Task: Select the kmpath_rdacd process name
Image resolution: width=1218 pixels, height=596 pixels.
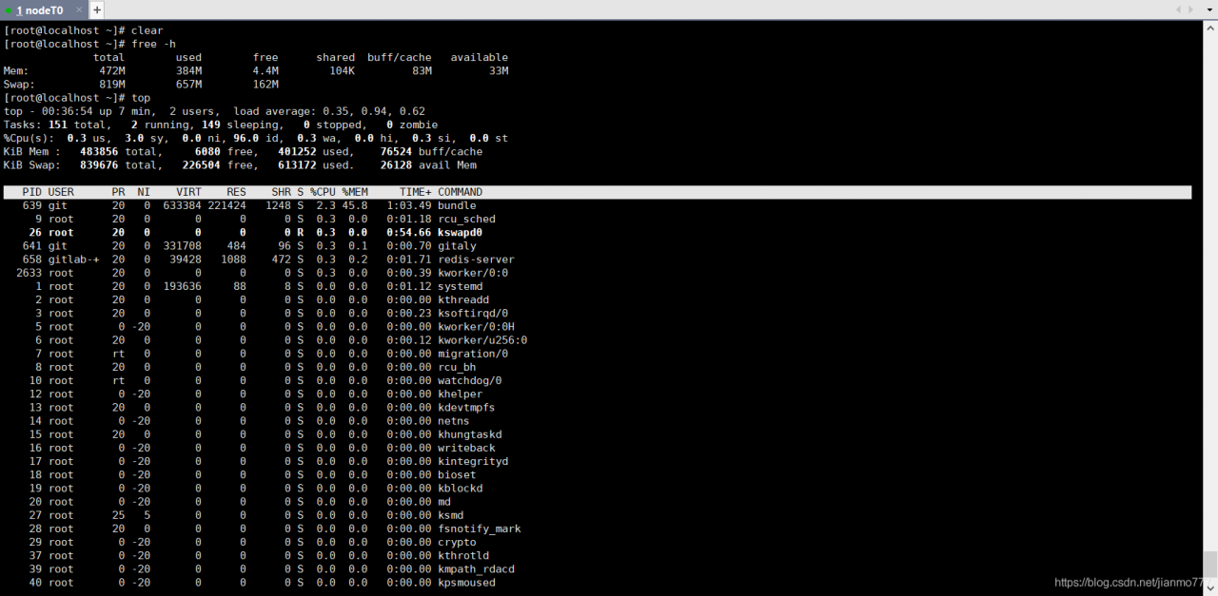Action: click(x=476, y=568)
